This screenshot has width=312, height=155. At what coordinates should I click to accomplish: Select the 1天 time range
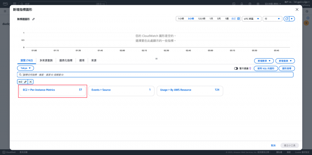211,19
